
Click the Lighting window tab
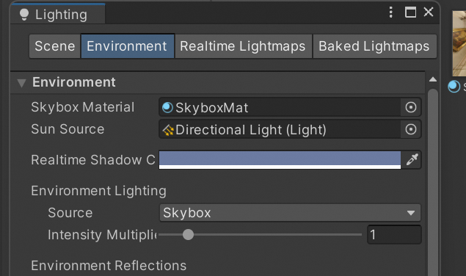click(x=58, y=14)
